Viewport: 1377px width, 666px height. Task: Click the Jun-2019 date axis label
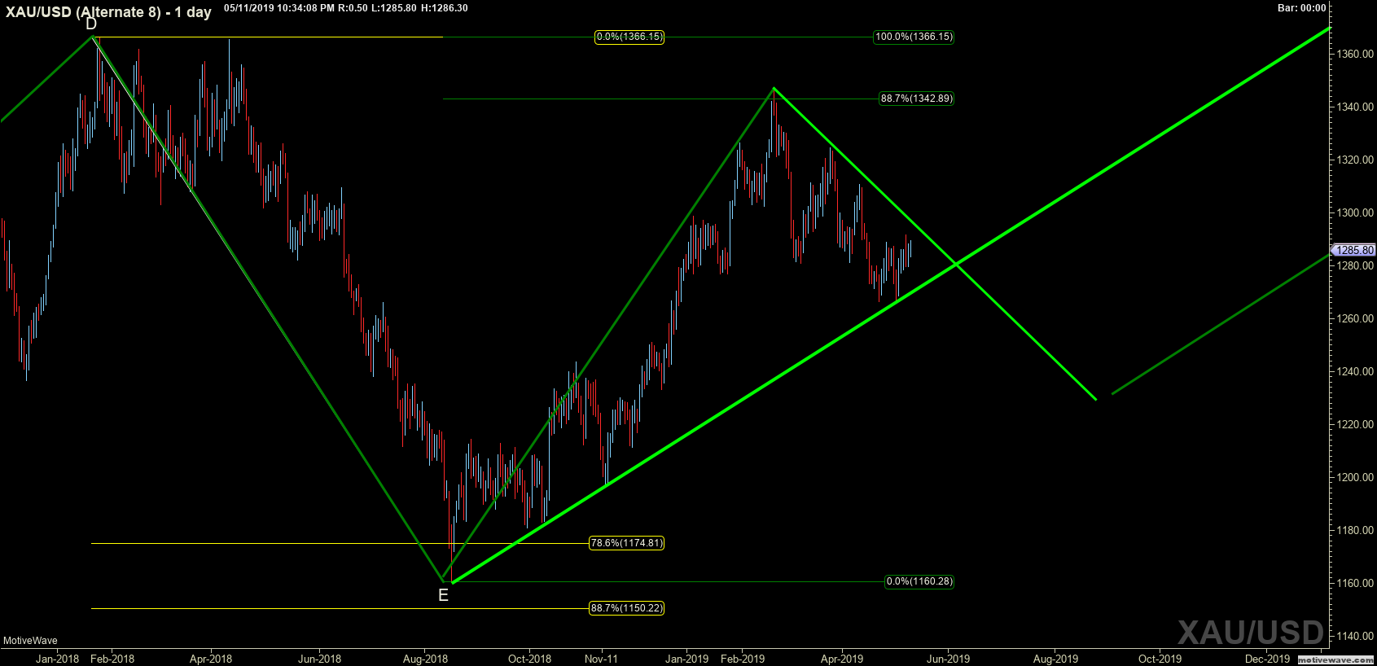click(948, 659)
